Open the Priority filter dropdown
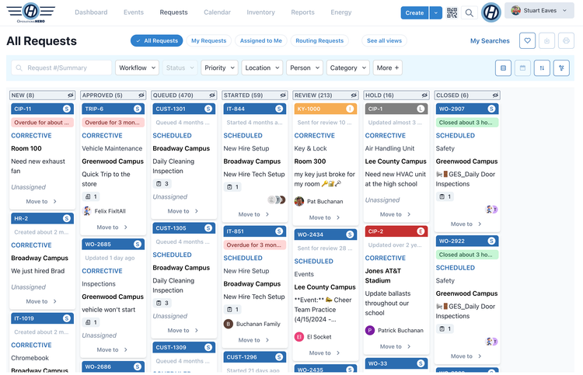 coord(219,68)
